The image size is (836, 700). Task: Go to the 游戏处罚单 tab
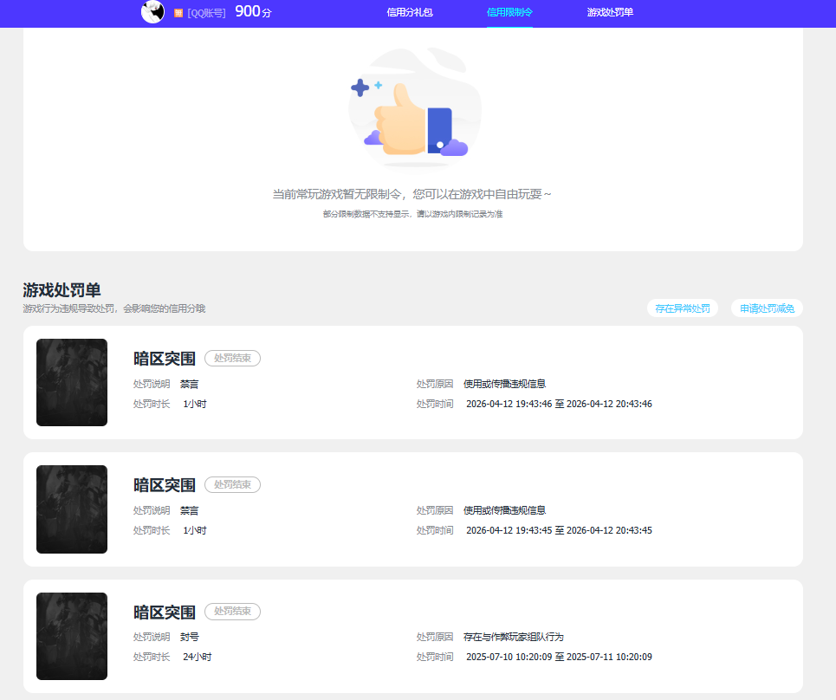tap(610, 13)
